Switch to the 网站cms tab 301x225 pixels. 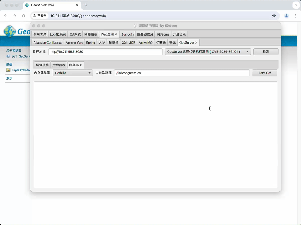[163, 34]
